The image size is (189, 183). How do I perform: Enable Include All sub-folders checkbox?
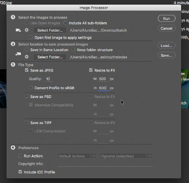(x=65, y=23)
